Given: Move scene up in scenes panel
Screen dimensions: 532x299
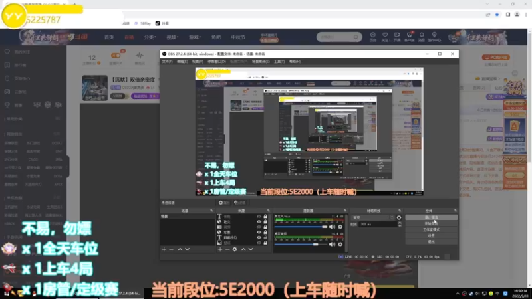Looking at the screenshot, I should coord(180,249).
